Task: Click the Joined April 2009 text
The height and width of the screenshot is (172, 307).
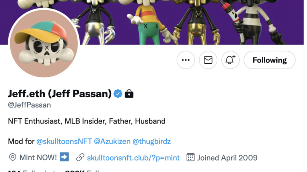Action: pos(227,158)
